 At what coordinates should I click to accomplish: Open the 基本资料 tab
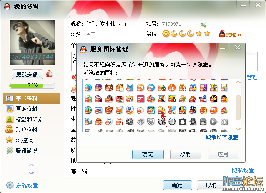tap(31, 98)
